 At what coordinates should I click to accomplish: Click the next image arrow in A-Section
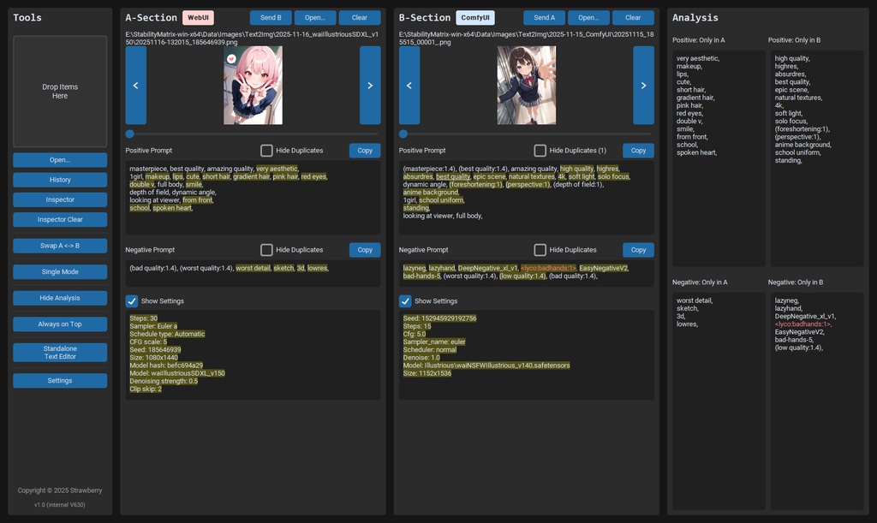point(369,85)
